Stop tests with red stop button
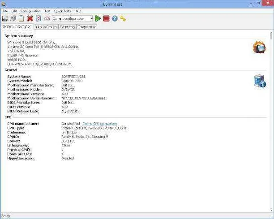This screenshot has width=274, height=219. (106, 18)
